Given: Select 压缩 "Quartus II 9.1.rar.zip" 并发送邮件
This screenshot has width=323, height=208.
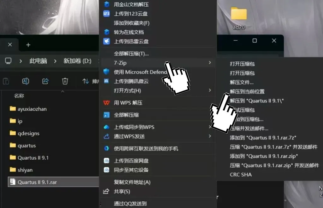Looking at the screenshot, I should click(x=274, y=165).
